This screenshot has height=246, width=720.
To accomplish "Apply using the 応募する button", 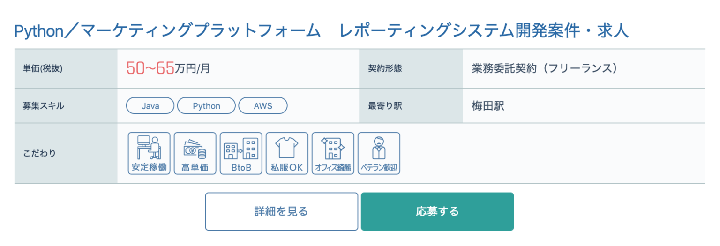I will pyautogui.click(x=437, y=211).
